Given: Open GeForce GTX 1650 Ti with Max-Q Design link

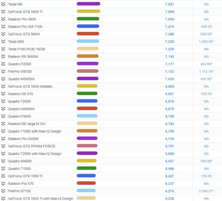Looking at the screenshot, I should pyautogui.click(x=40, y=199).
